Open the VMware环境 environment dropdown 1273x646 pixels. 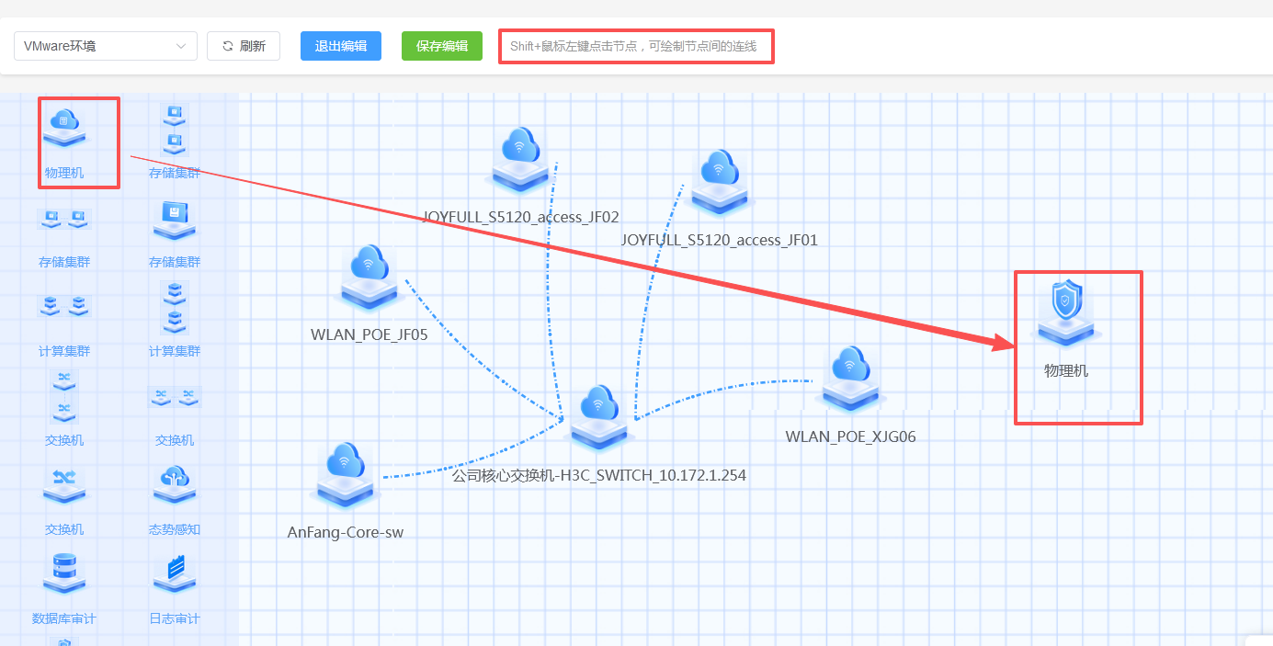point(106,46)
